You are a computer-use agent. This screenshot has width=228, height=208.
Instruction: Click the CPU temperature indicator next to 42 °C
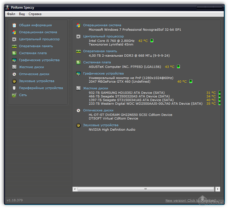[152, 41]
